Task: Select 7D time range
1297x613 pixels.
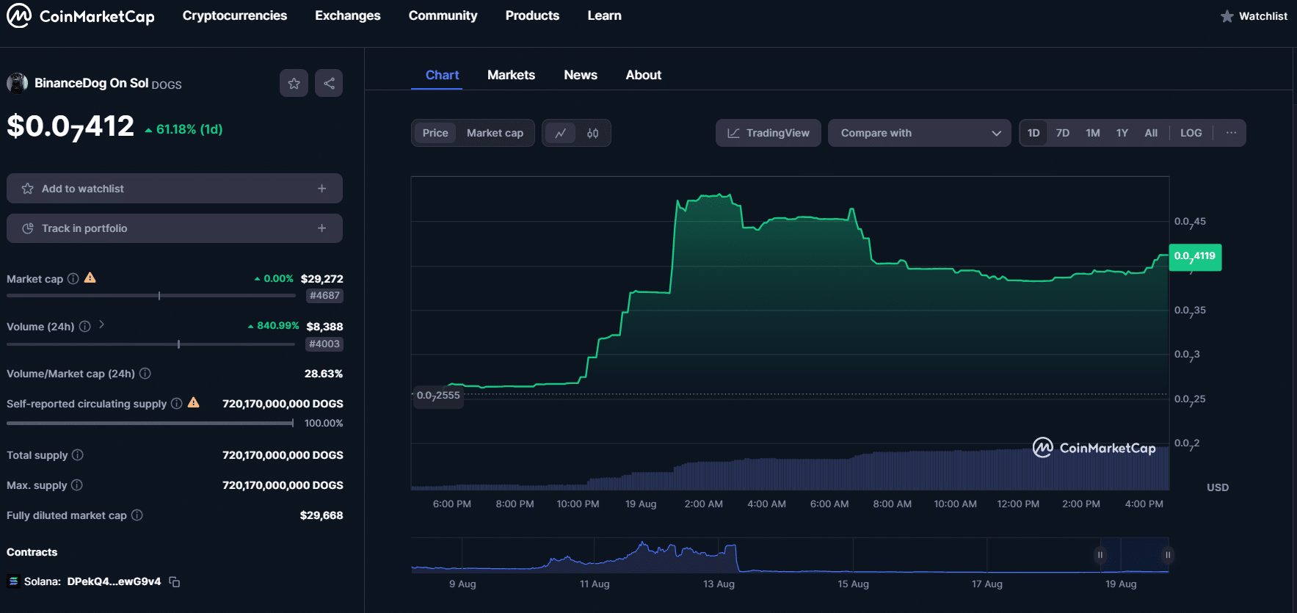Action: 1062,133
